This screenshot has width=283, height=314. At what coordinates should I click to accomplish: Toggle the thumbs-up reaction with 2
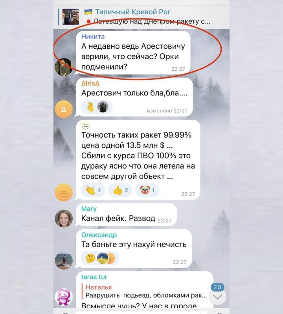pyautogui.click(x=120, y=190)
